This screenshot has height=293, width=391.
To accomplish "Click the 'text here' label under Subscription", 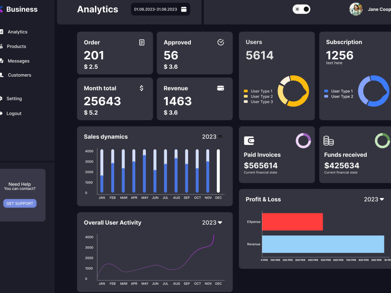I will (334, 63).
